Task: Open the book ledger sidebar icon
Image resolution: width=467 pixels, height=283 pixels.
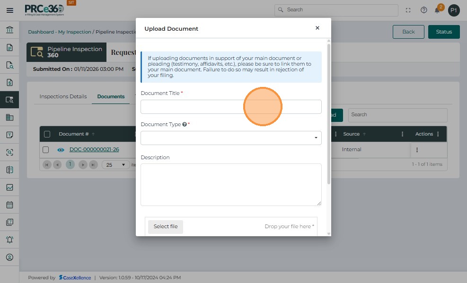Action: [x=9, y=170]
